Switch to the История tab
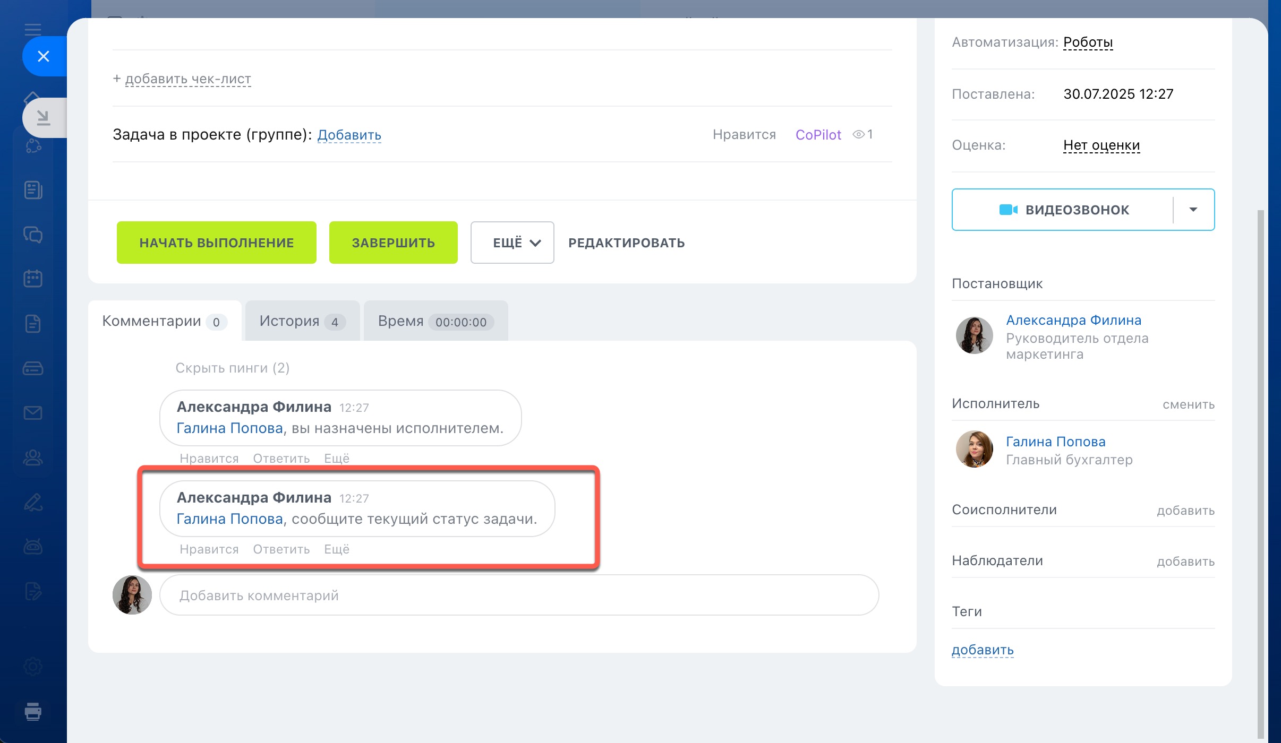Image resolution: width=1281 pixels, height=743 pixels. (303, 321)
